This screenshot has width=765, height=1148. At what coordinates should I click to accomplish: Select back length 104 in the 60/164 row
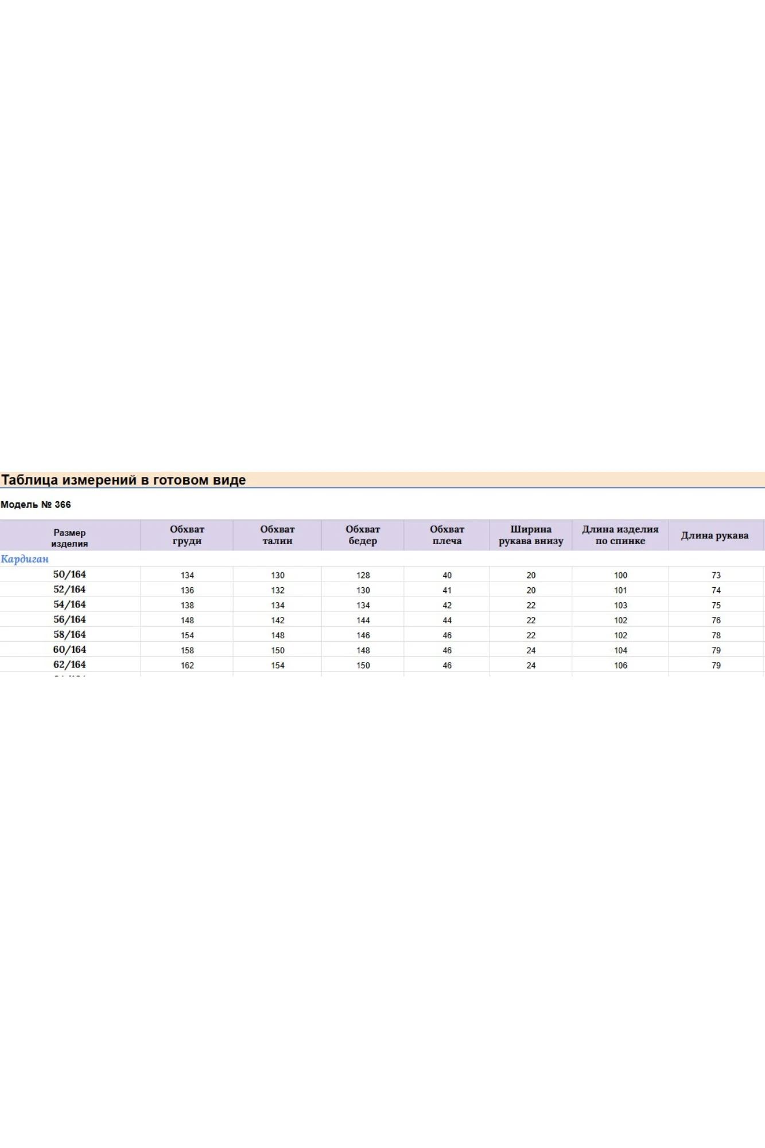[620, 650]
